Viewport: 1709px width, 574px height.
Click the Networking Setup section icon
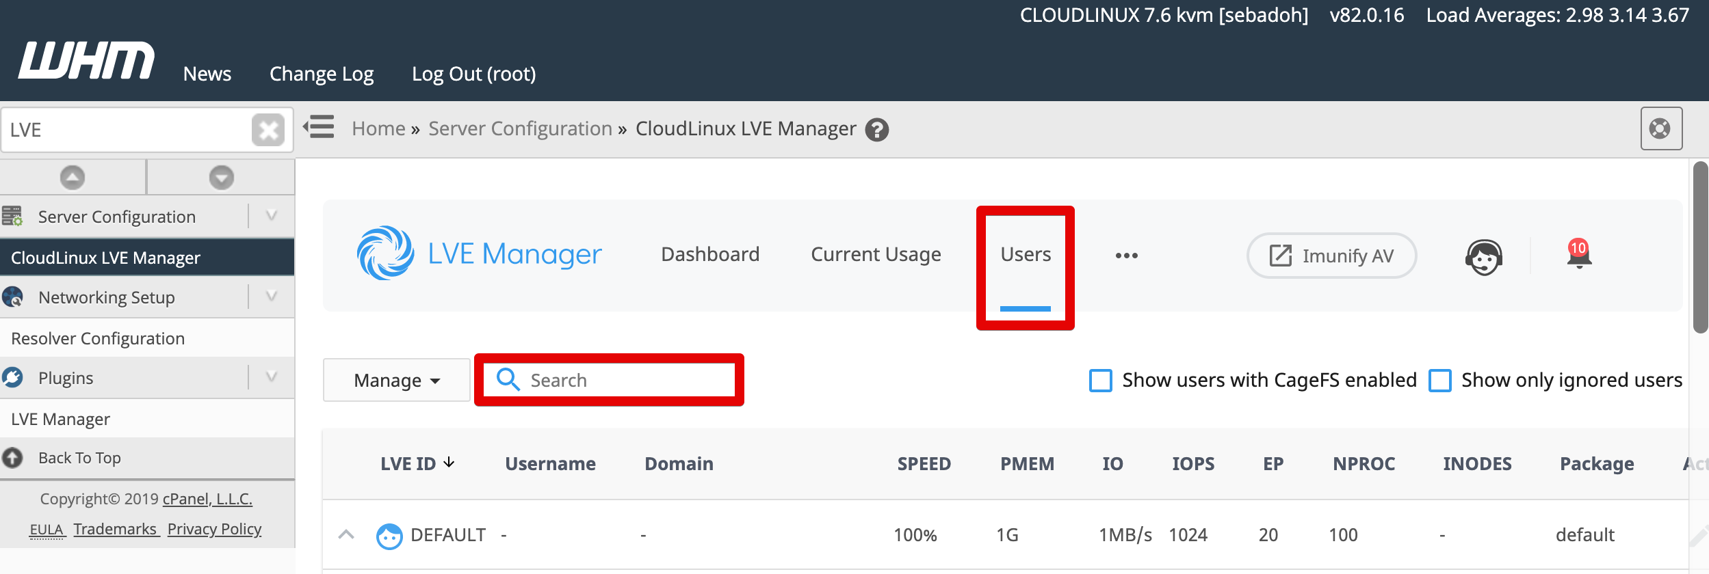point(12,297)
